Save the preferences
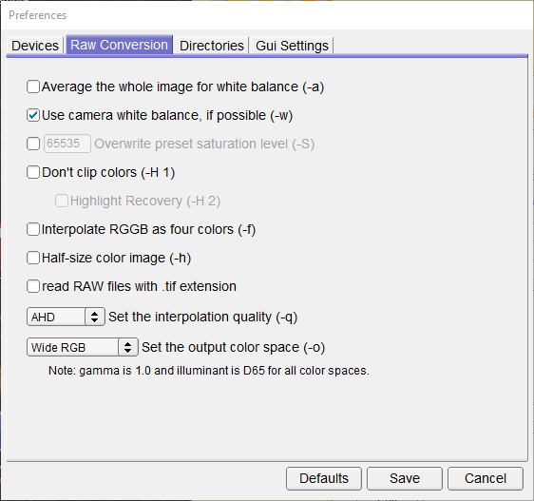 (405, 478)
